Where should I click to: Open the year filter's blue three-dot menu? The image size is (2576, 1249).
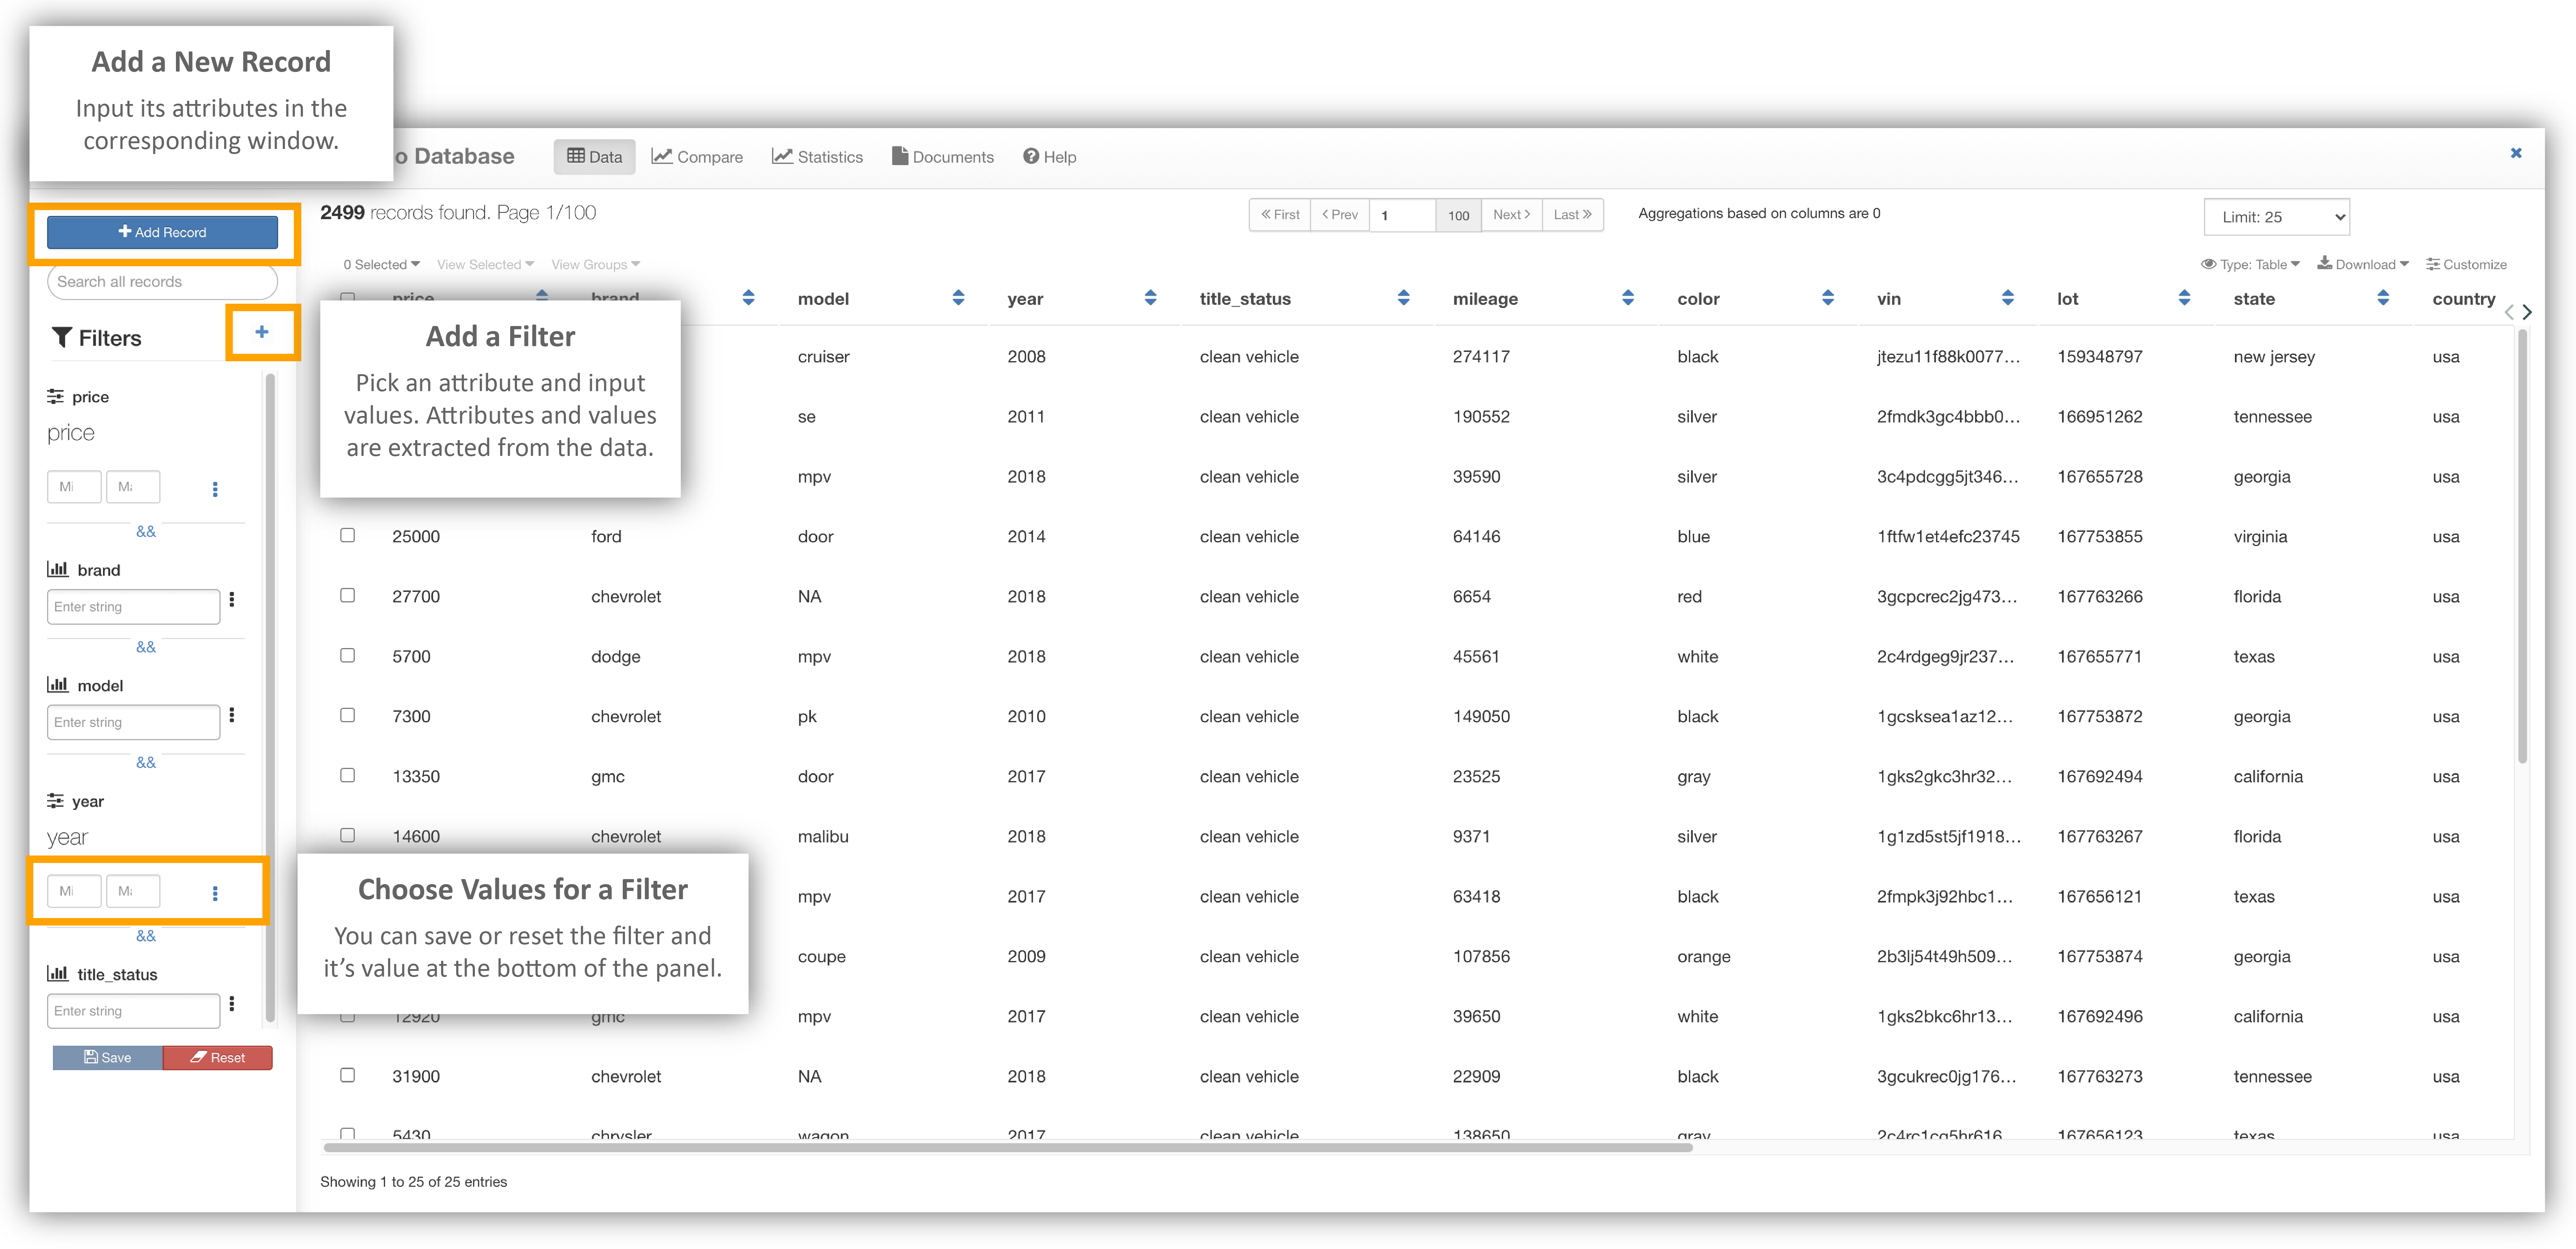[x=215, y=893]
